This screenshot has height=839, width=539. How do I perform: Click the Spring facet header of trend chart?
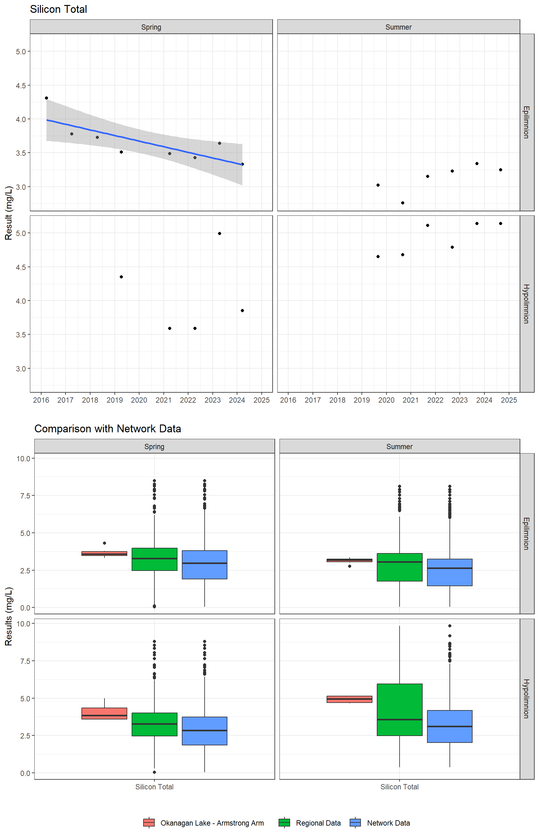point(151,27)
